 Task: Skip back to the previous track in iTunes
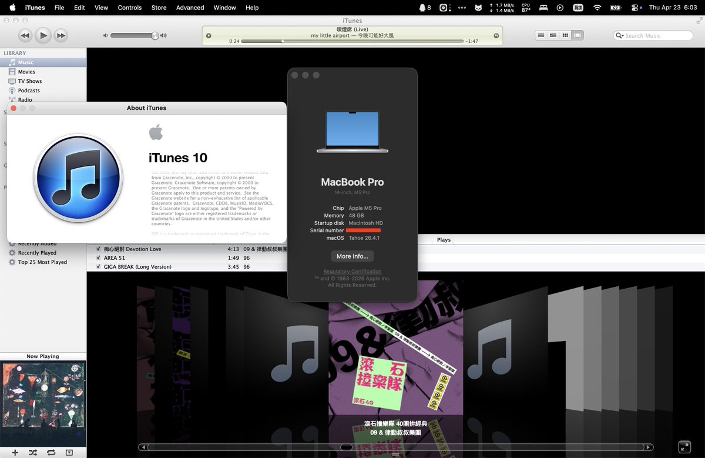point(25,35)
